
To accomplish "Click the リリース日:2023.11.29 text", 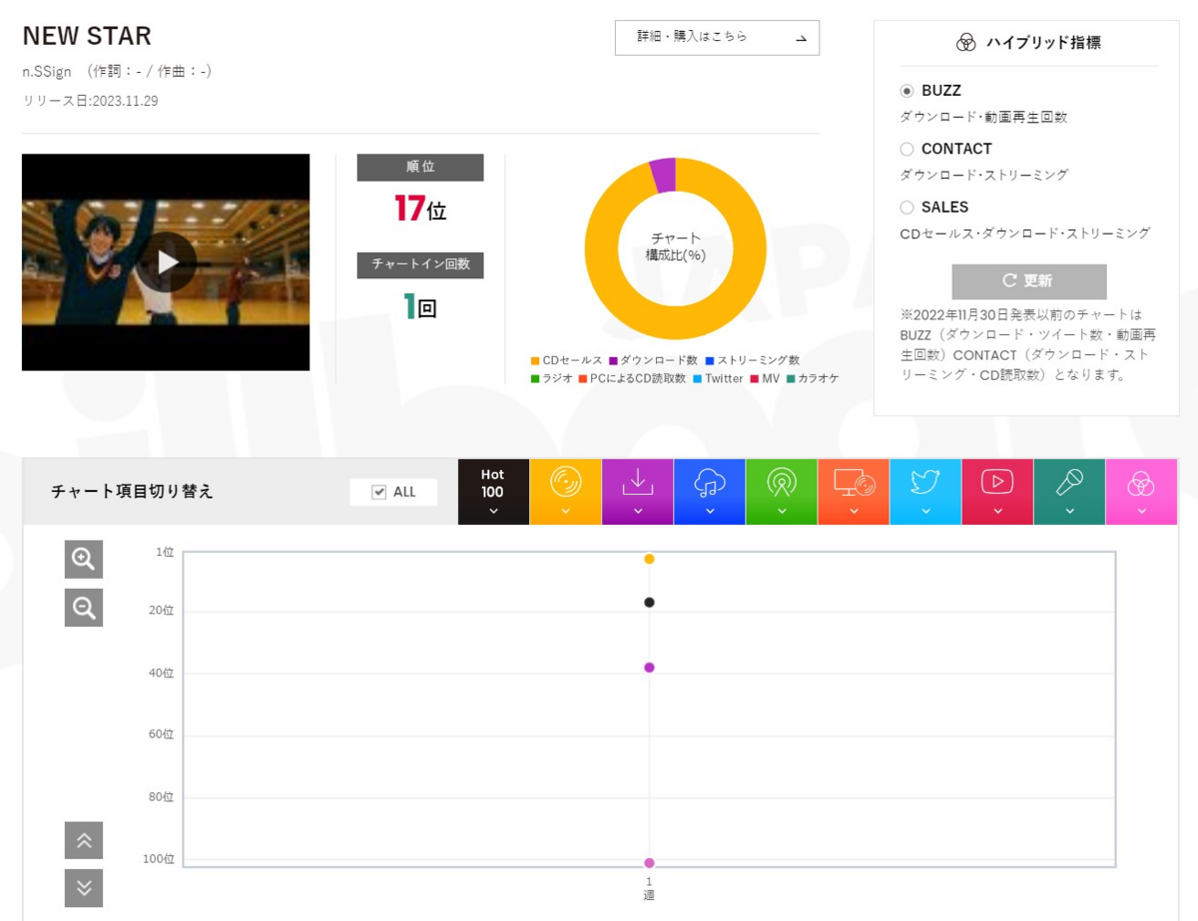I will 90,101.
